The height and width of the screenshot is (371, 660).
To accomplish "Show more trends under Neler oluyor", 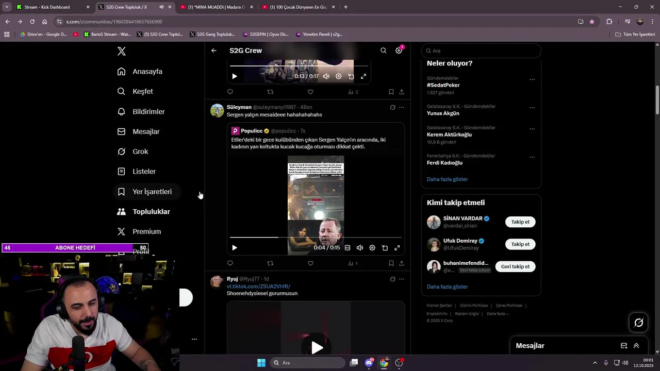I will pos(448,179).
